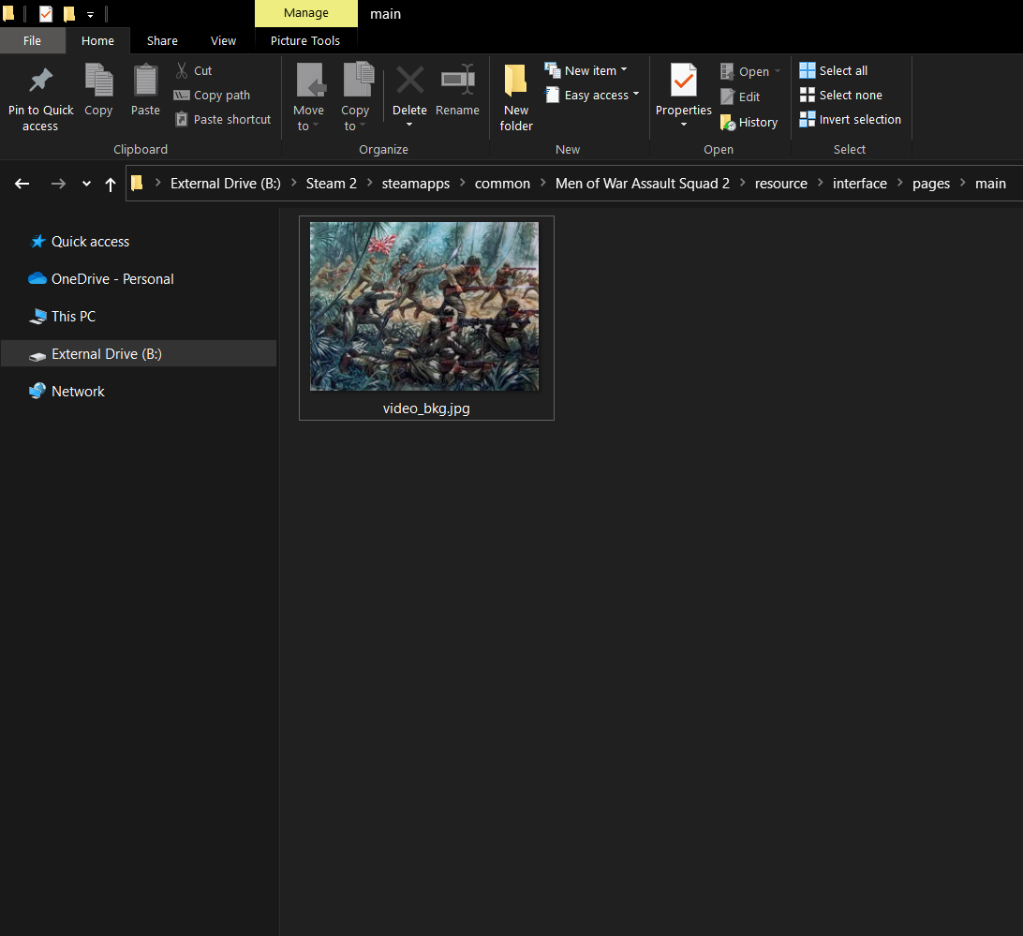Image resolution: width=1023 pixels, height=936 pixels.
Task: Switch to the Home ribbon tab
Action: [x=97, y=40]
